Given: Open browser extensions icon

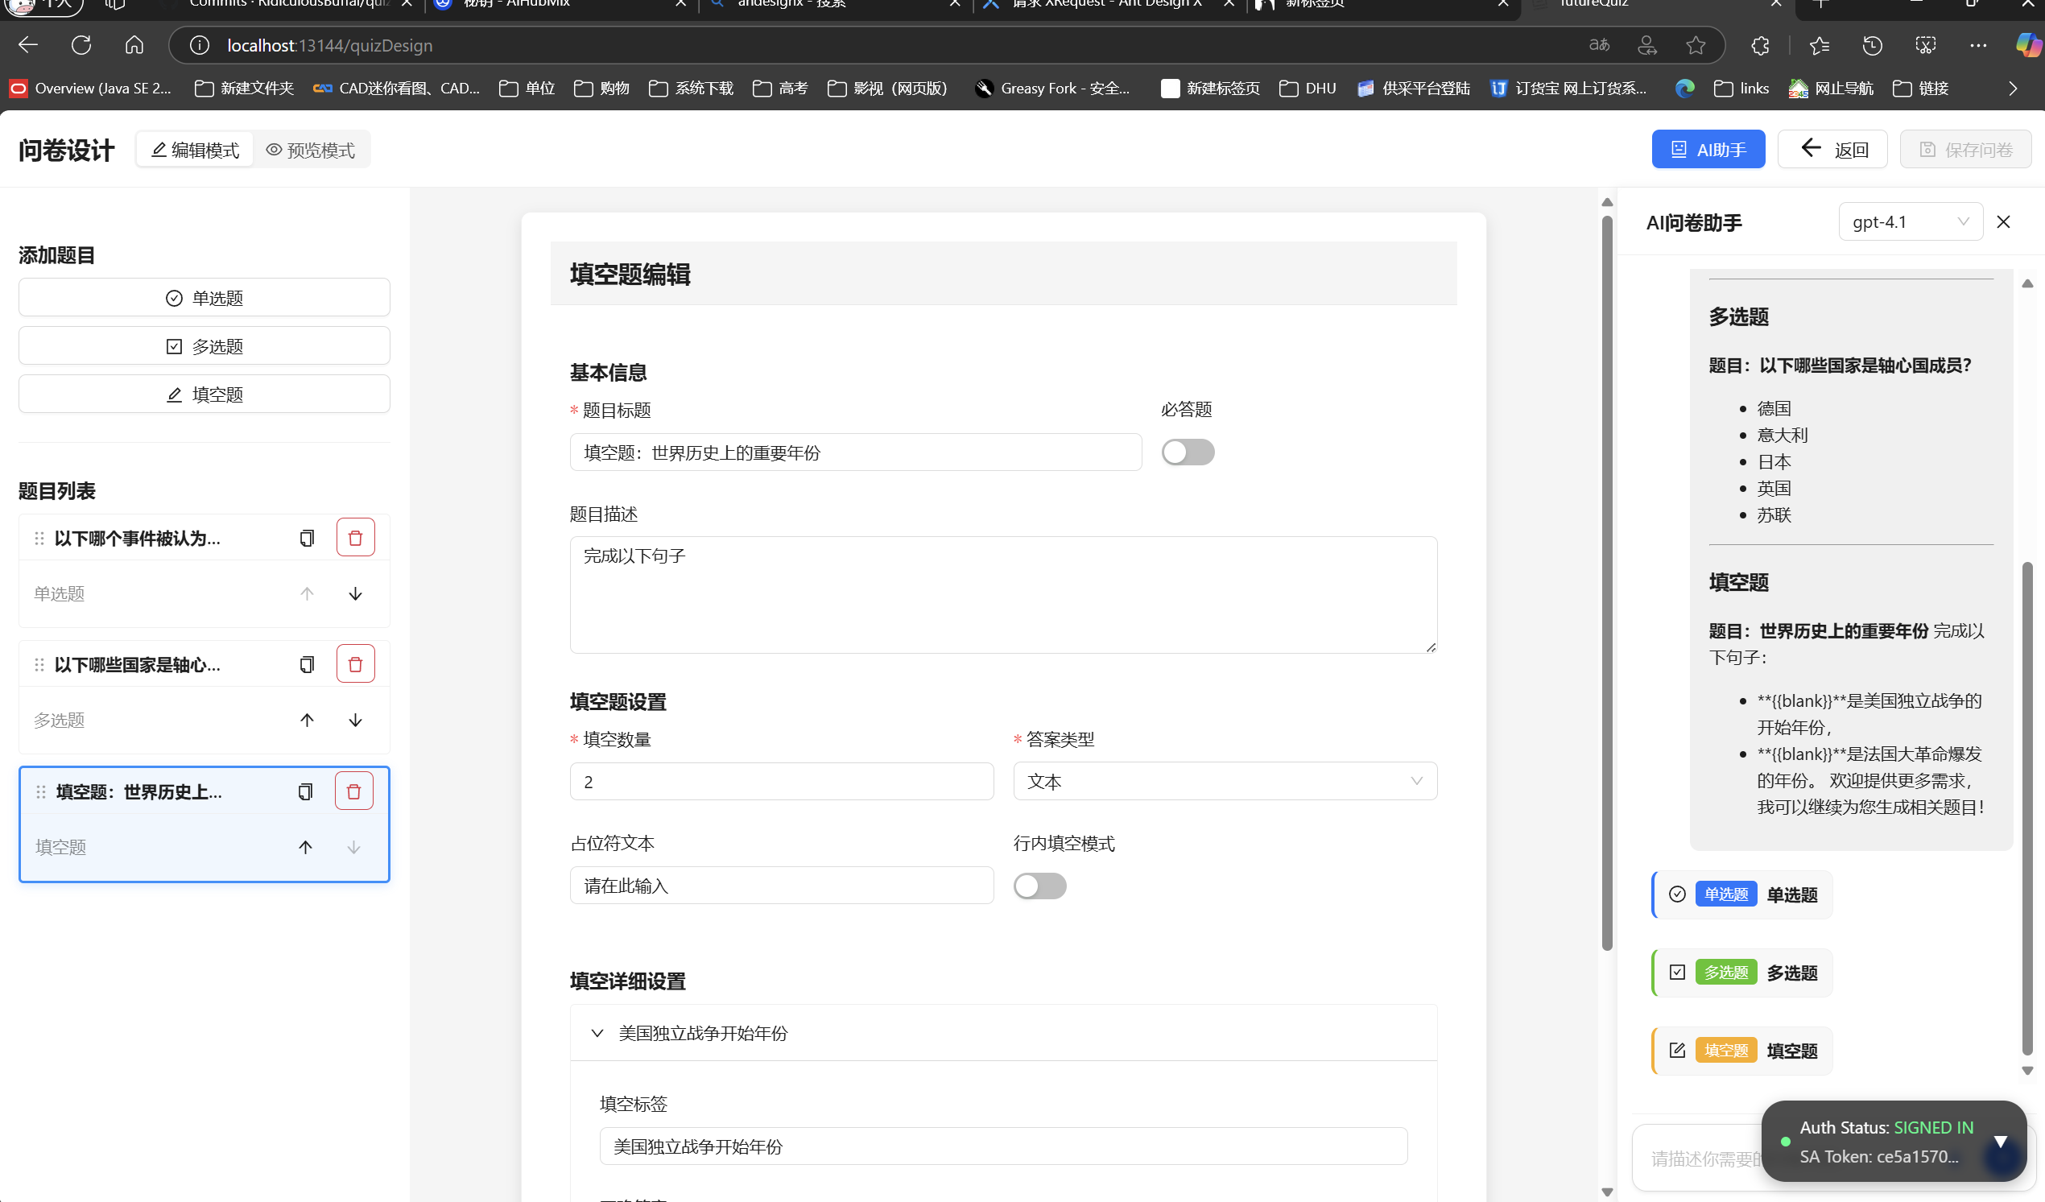Looking at the screenshot, I should (1759, 45).
